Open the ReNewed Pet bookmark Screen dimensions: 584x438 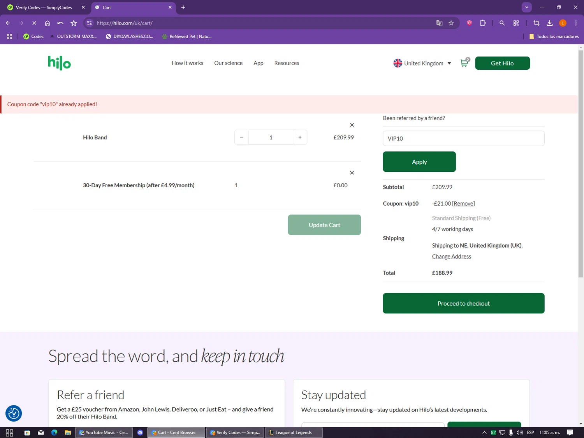[x=186, y=36]
